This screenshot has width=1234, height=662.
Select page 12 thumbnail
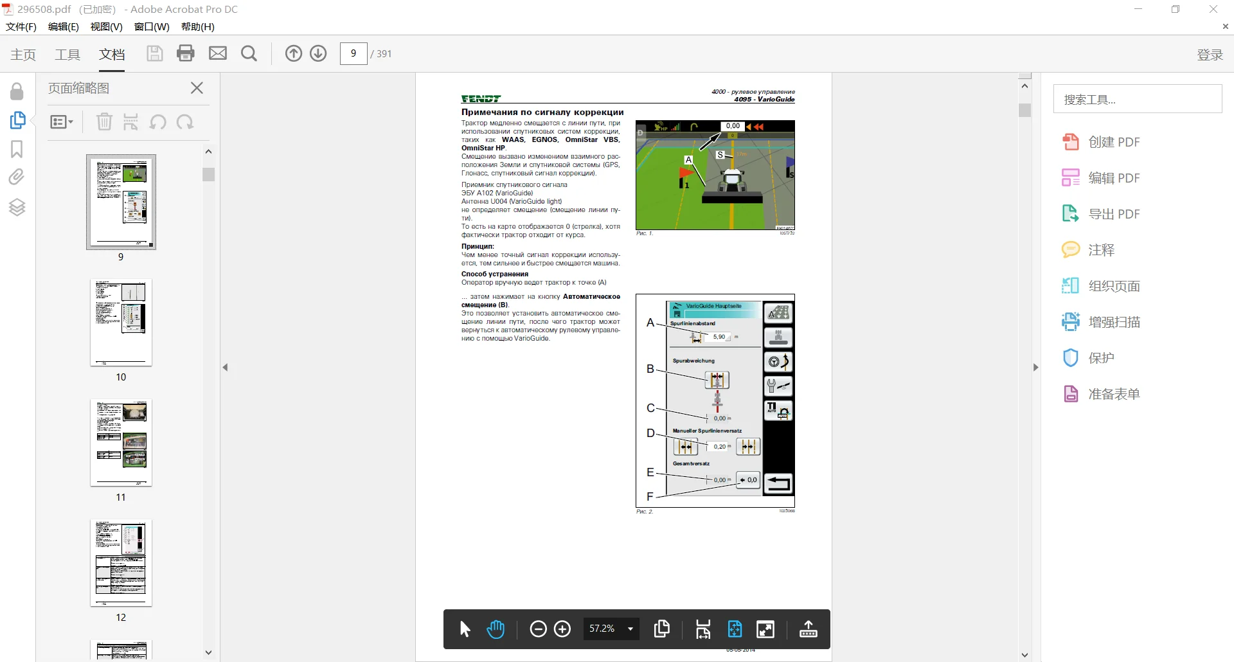pyautogui.click(x=121, y=563)
